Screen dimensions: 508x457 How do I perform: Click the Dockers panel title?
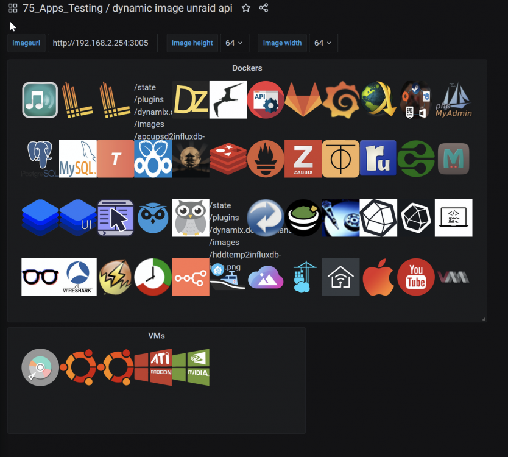247,68
